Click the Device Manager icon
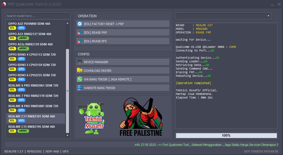Image resolution: width=283 pixels, height=155 pixels. (80, 62)
